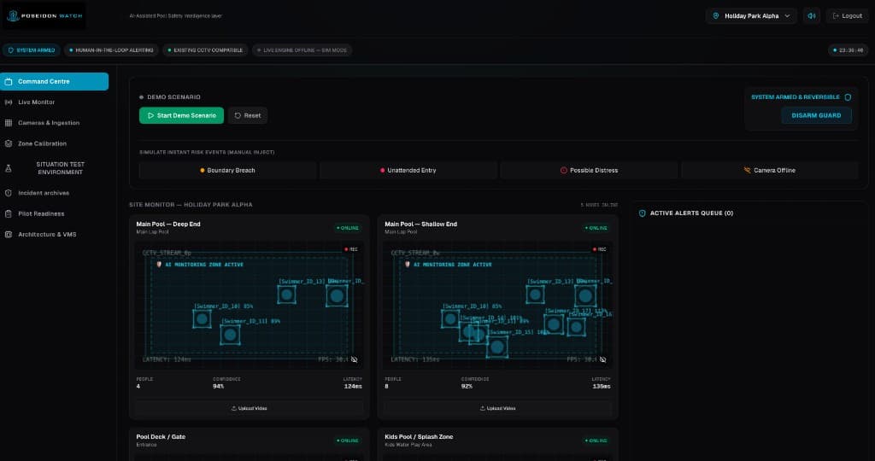Click the Camera Offline crossed-camera icon
The image size is (875, 461).
click(747, 170)
